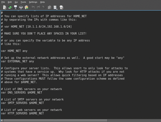Open the Edit menu
Image resolution: width=161 pixels, height=122 pixels.
pos(10,2)
